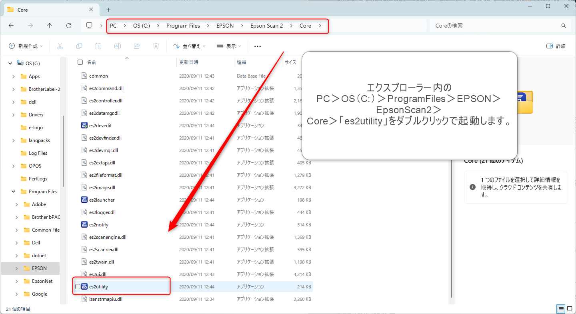Click the Cut scissors icon
Screen dimensions: 576x314
click(60, 46)
